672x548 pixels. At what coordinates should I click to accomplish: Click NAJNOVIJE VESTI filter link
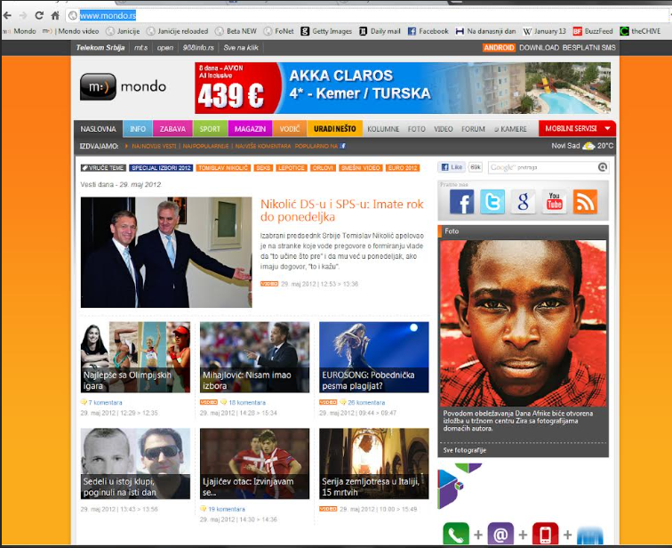154,146
